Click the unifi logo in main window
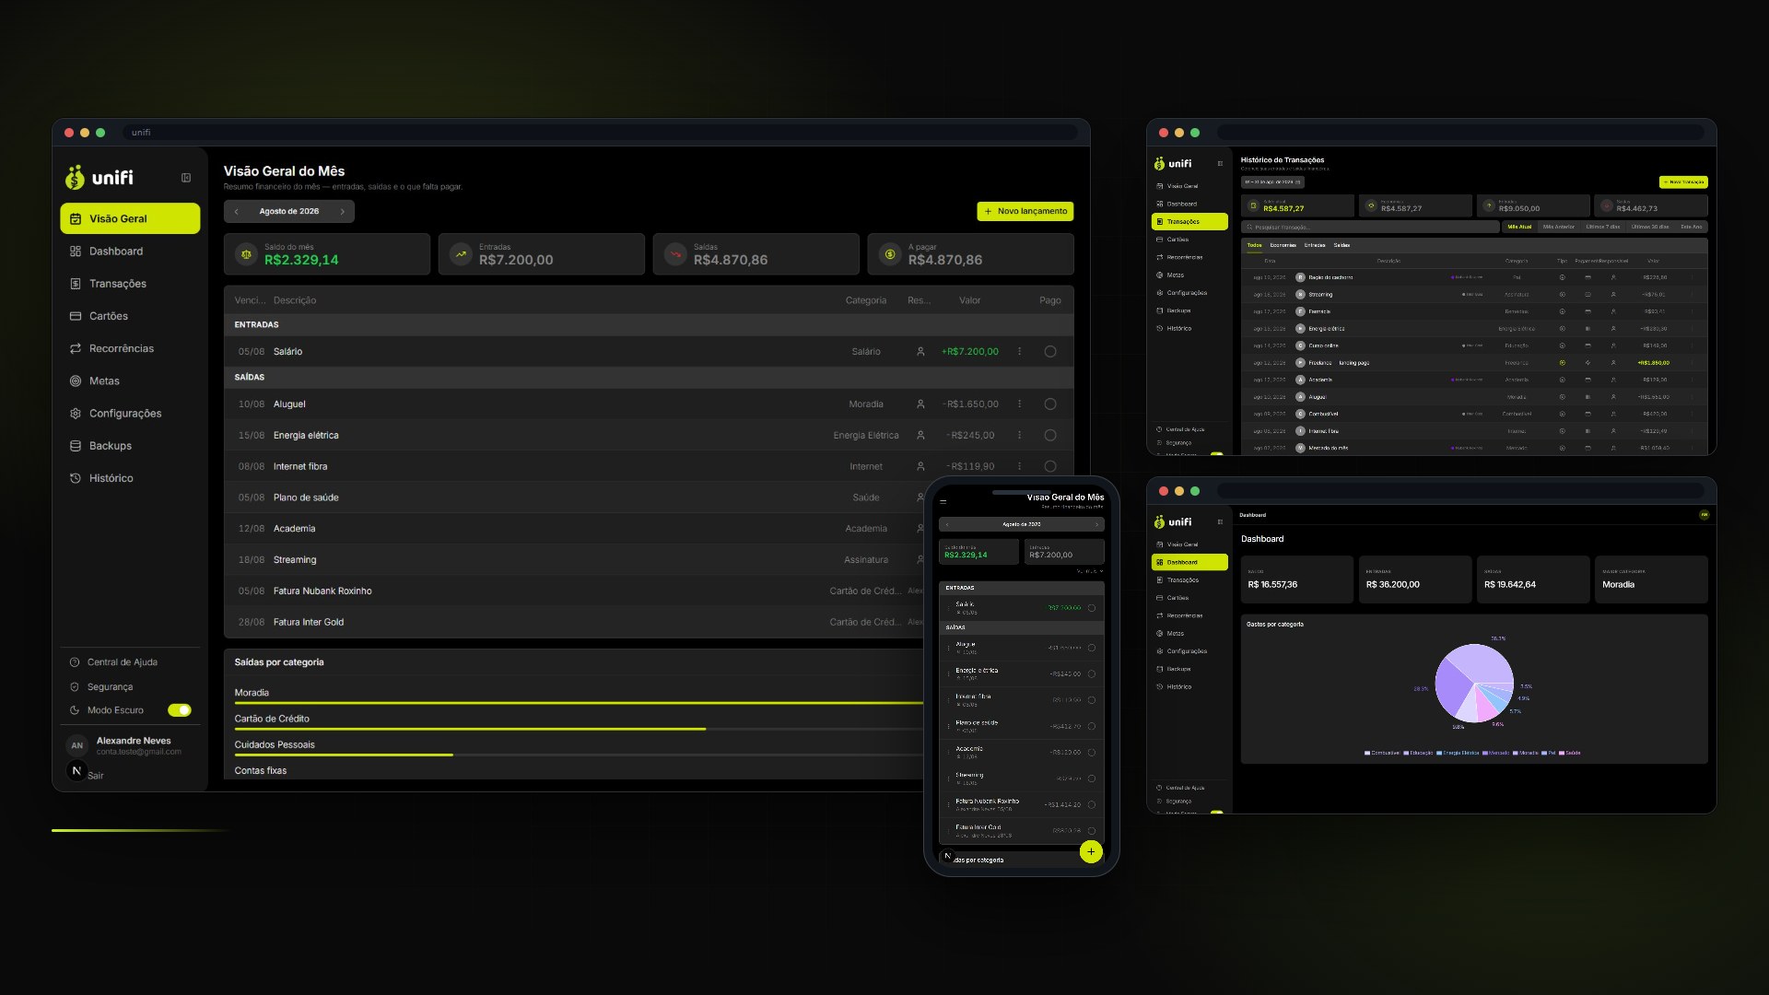 pyautogui.click(x=100, y=177)
